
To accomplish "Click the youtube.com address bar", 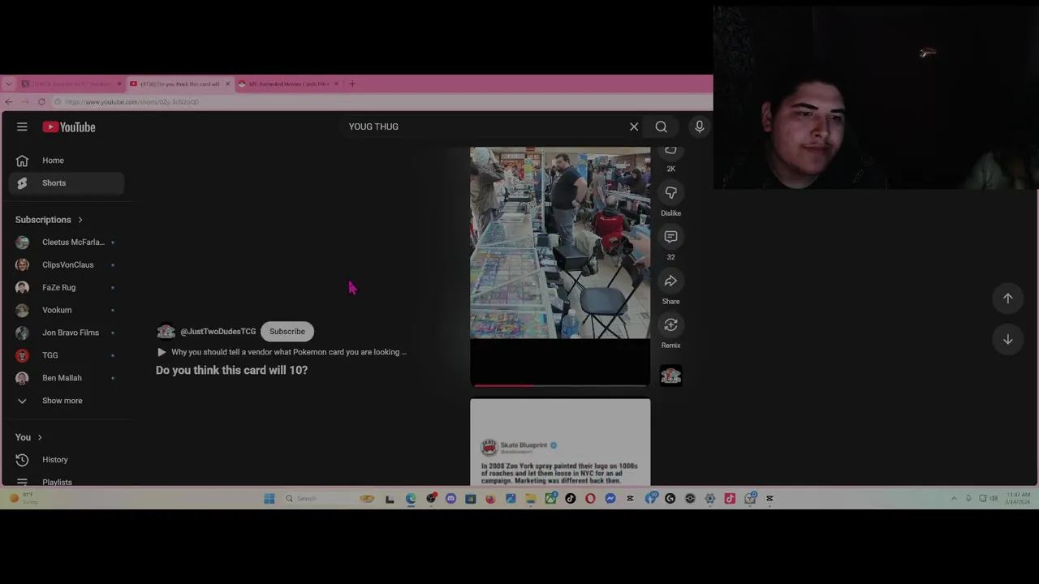I will [x=382, y=102].
